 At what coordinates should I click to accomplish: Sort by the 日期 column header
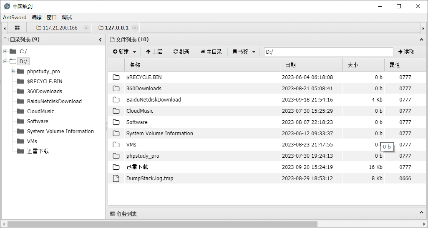point(312,65)
